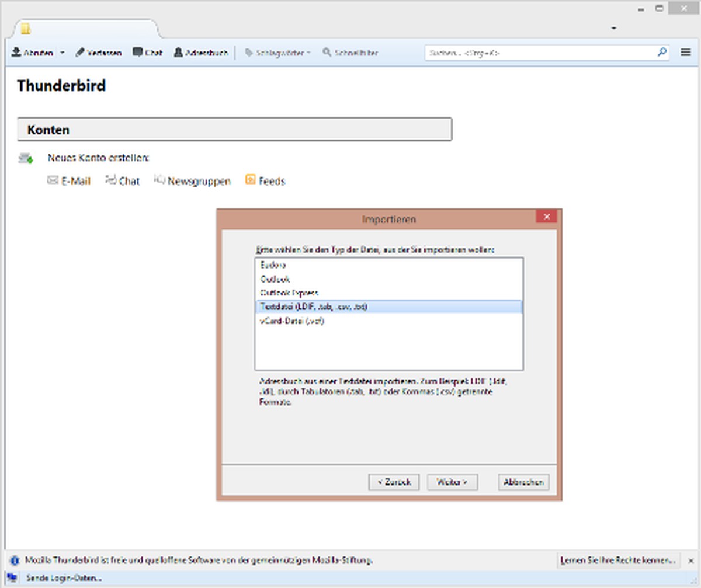701x588 pixels.
Task: Open the Adressbuch address book
Action: pos(201,53)
